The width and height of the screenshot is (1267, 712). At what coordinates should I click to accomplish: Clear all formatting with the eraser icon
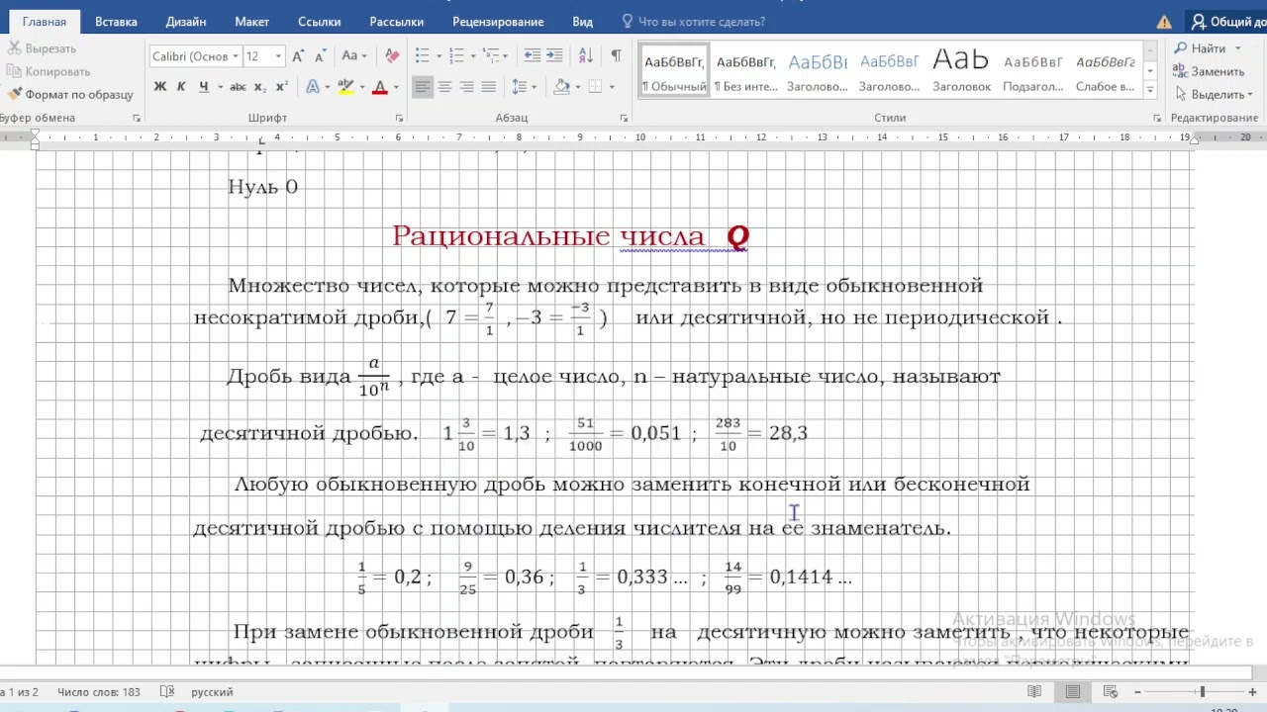coord(392,56)
